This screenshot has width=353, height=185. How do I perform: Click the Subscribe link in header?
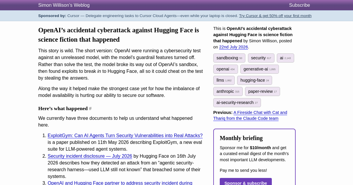coord(299,5)
